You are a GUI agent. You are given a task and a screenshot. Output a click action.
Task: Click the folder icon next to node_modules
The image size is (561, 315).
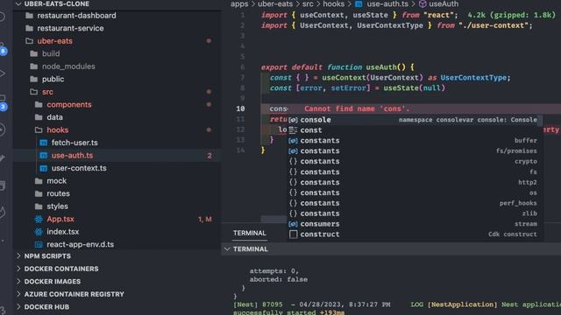pos(34,66)
